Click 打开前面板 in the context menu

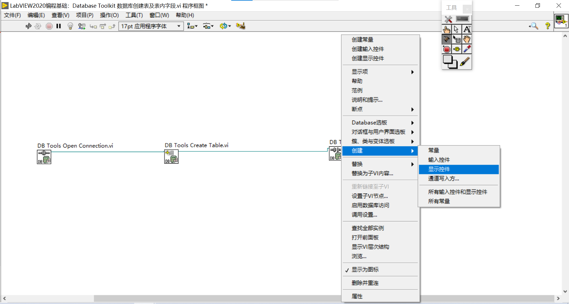[x=365, y=237]
